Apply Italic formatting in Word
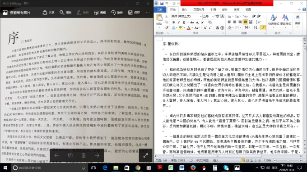This screenshot has height=172, width=307. [x=179, y=23]
